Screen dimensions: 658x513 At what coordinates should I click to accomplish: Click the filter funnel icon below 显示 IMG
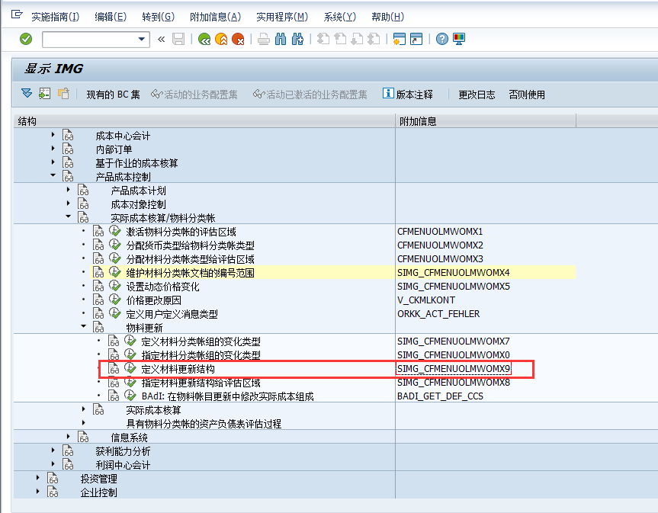click(x=25, y=93)
